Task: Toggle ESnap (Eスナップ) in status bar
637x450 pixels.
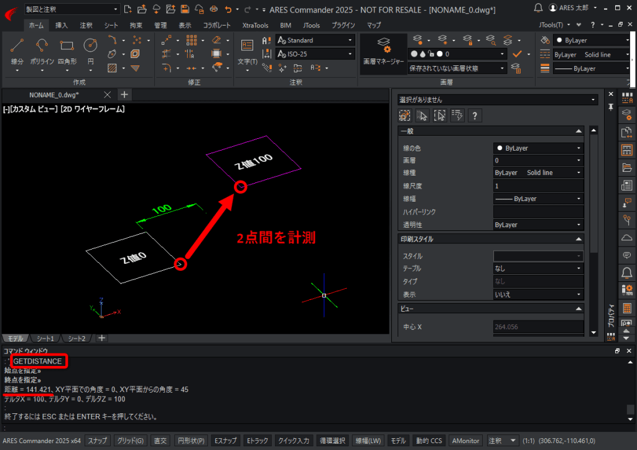Action: tap(225, 441)
